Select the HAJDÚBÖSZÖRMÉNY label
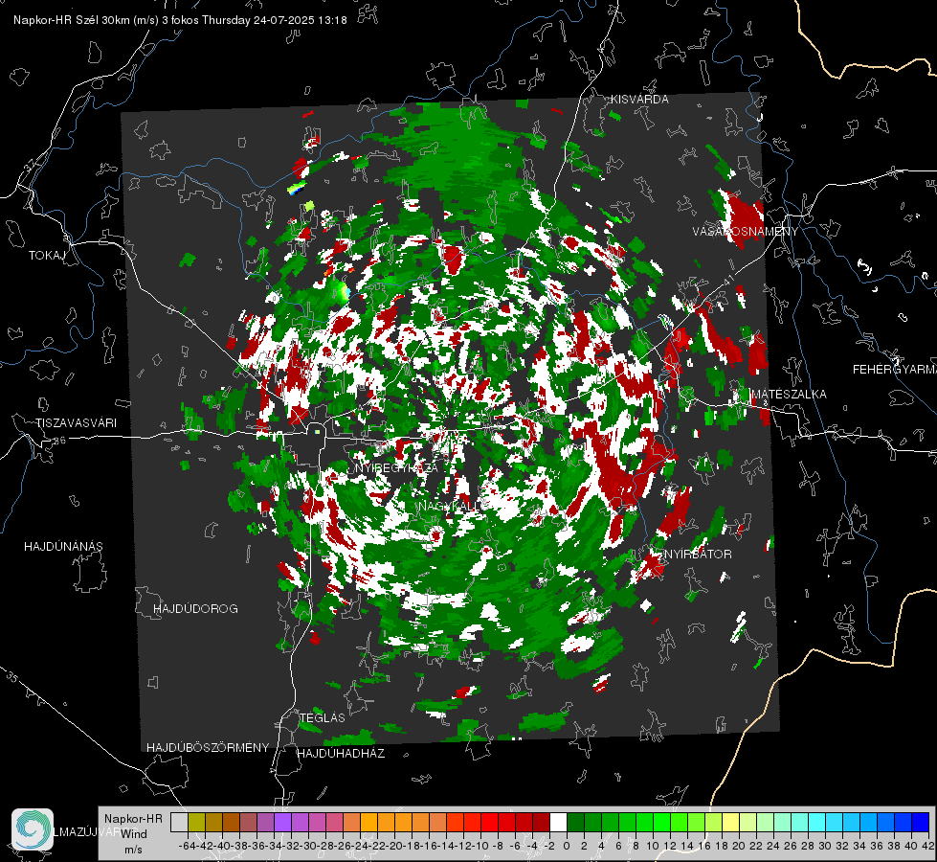937x862 pixels. [x=208, y=748]
